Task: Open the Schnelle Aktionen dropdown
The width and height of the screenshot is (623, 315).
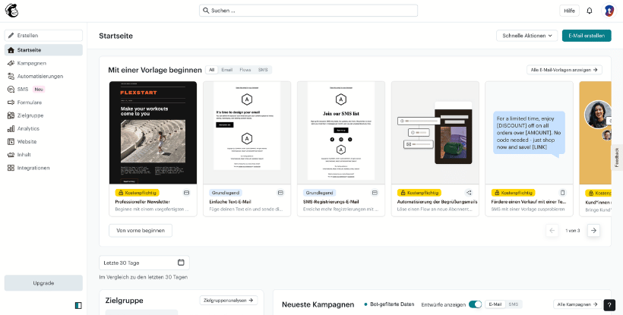Action: [x=527, y=36]
